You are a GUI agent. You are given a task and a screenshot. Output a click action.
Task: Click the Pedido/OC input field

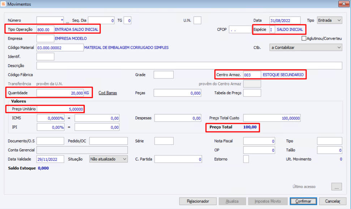108,141
